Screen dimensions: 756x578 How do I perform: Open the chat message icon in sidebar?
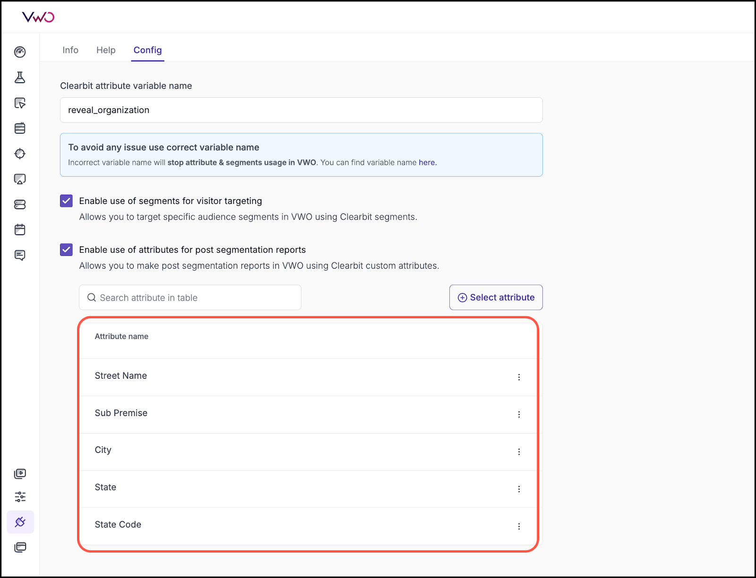coord(20,255)
